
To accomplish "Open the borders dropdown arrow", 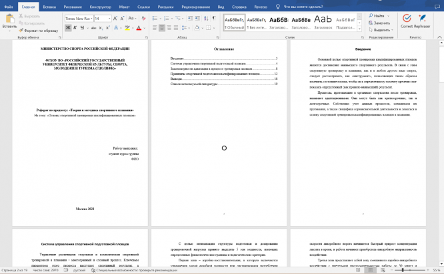I will 214,28.
